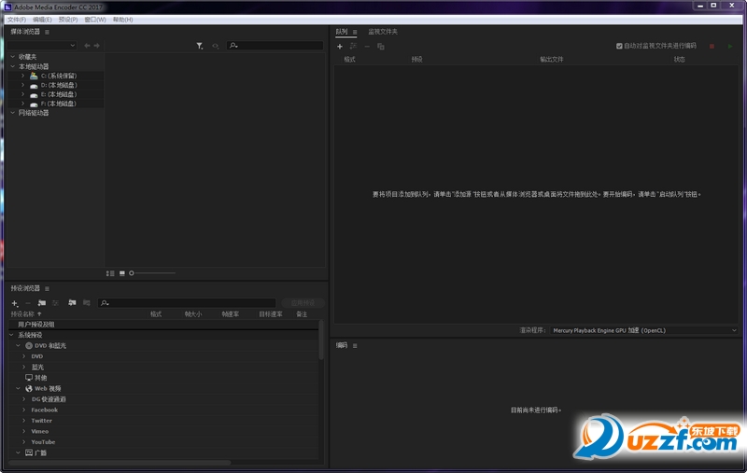Click the Add Source plus icon in queue

340,46
